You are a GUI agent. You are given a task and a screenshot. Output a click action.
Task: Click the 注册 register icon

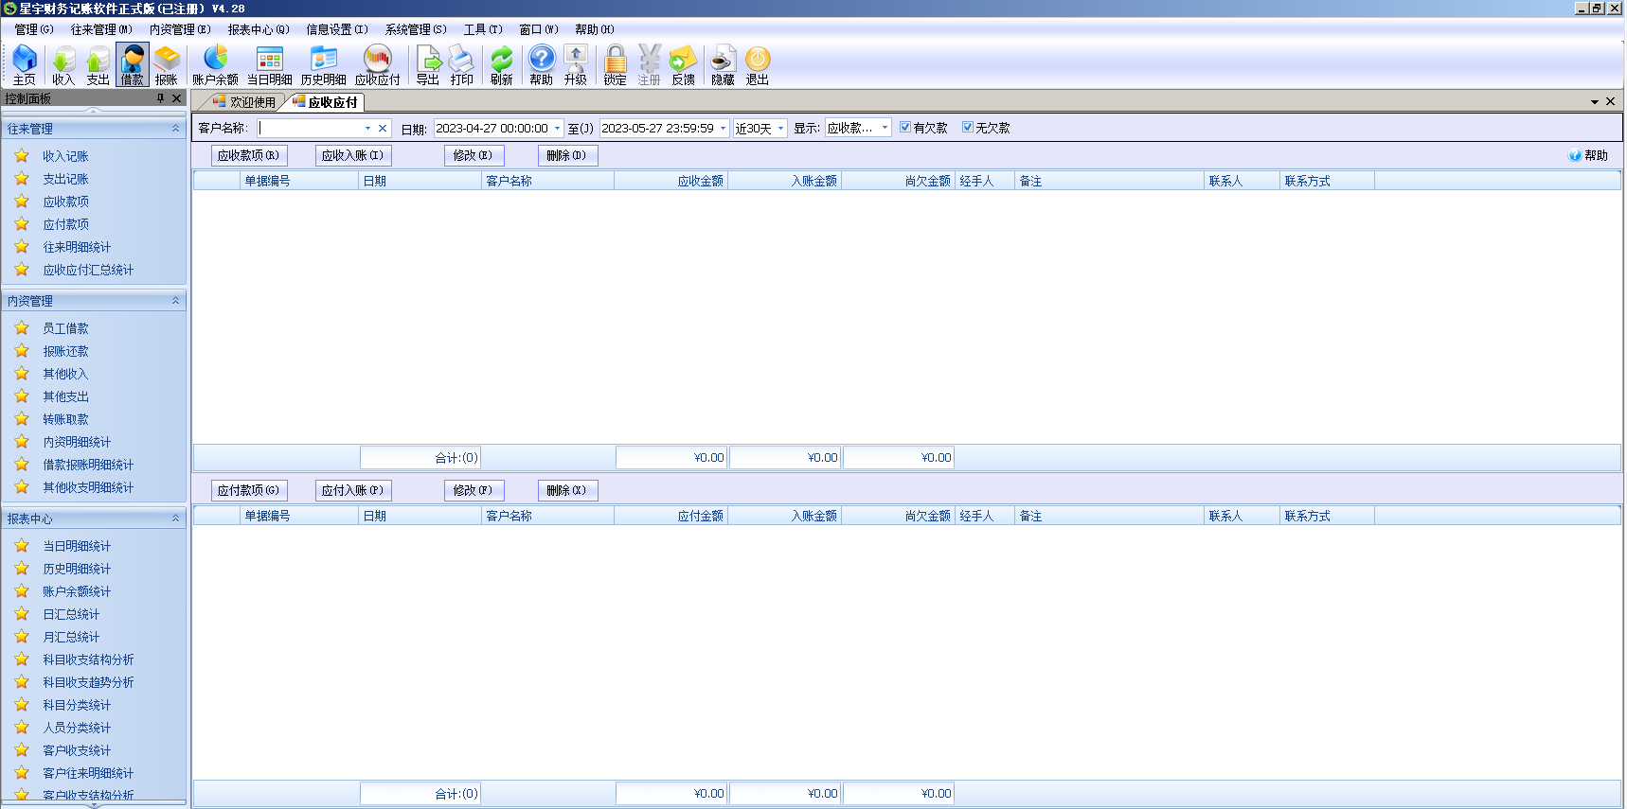click(x=650, y=65)
